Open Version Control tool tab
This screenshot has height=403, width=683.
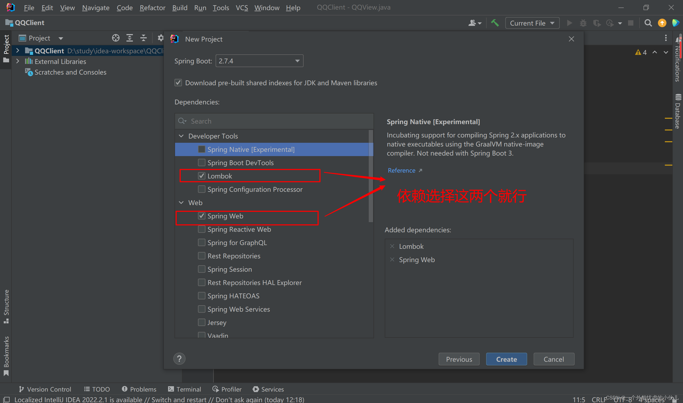[x=45, y=389]
